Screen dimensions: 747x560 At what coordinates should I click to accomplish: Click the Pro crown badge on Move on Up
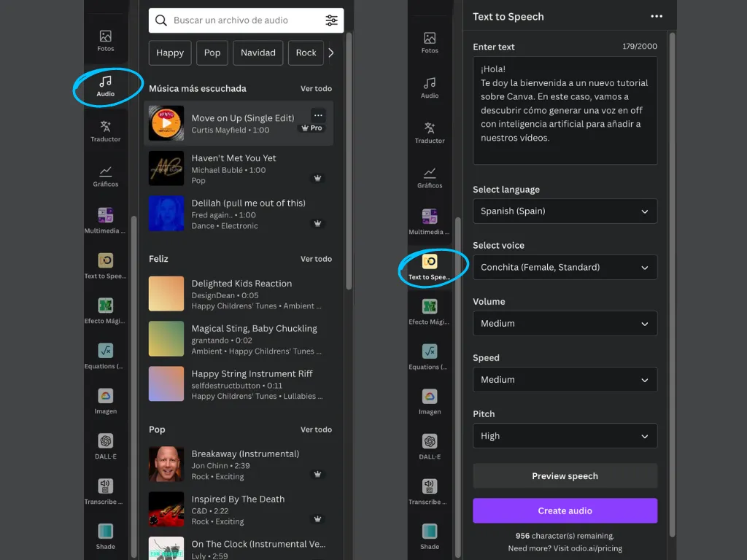(311, 128)
